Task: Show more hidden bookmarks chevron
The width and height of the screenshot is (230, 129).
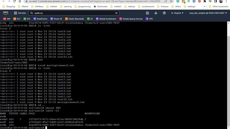Action: pyautogui.click(x=204, y=6)
